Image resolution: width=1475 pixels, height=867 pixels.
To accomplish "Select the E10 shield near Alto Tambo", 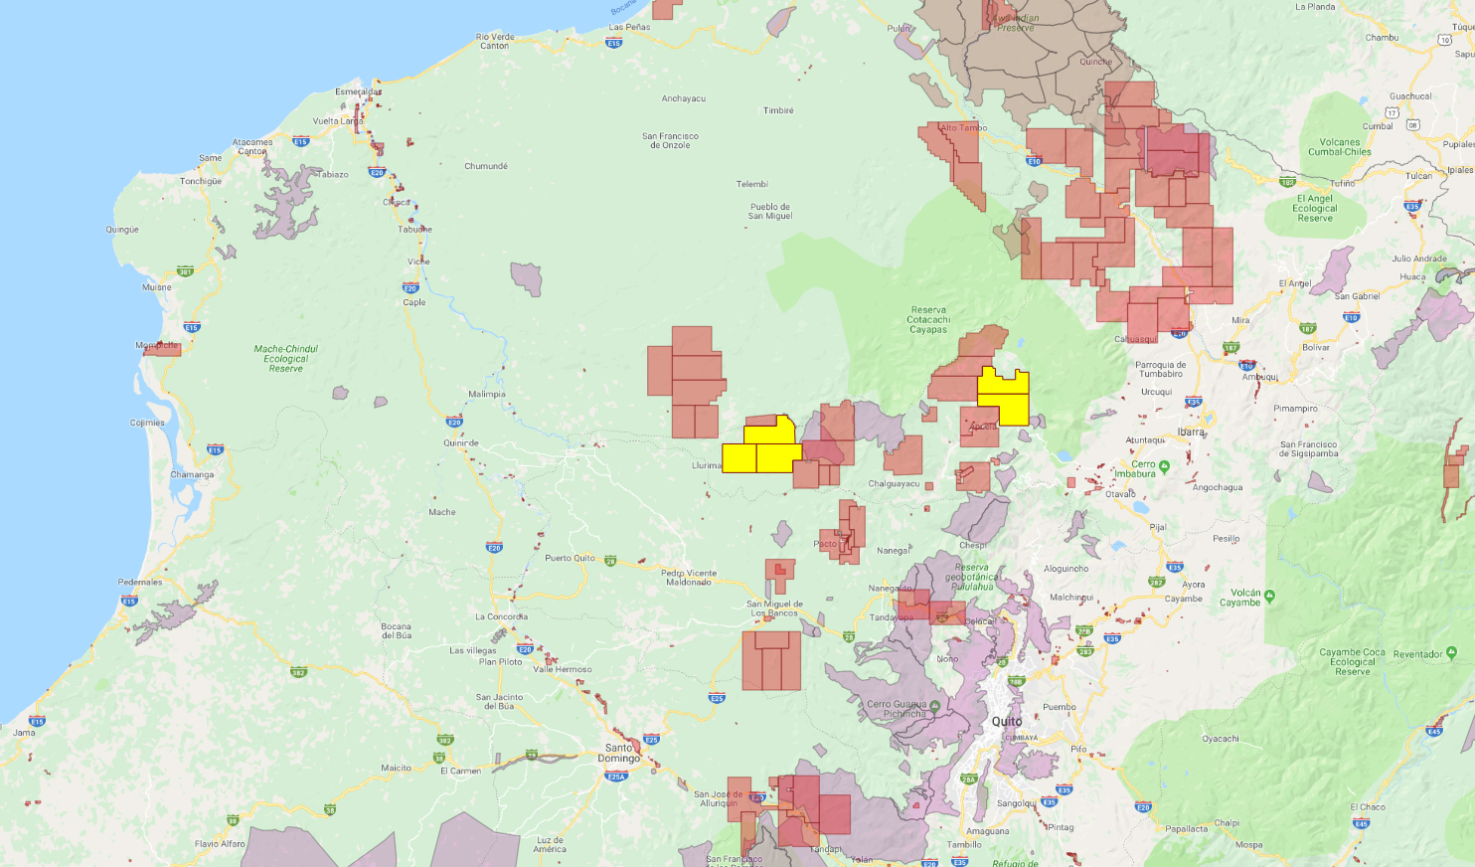I will coord(1034,161).
